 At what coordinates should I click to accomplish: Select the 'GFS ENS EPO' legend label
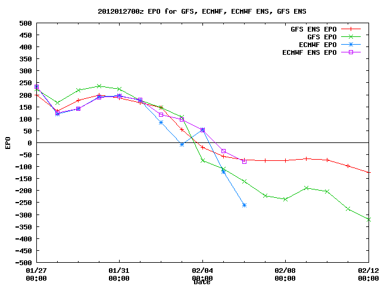coord(314,29)
